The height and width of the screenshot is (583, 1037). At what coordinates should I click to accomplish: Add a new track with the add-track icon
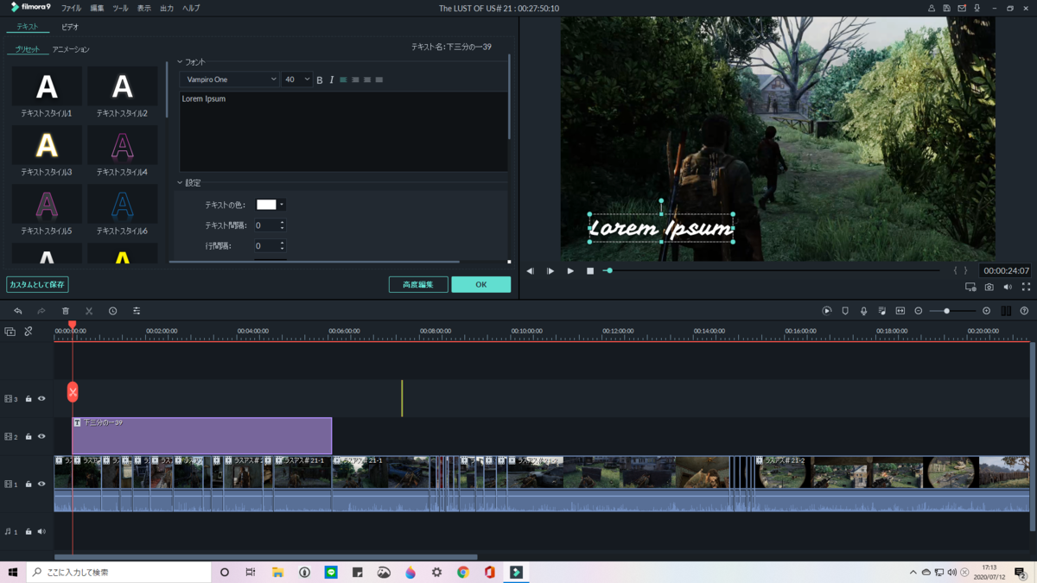pyautogui.click(x=10, y=332)
